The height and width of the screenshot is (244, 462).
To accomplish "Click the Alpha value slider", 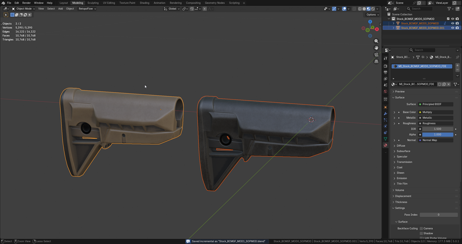I will [x=437, y=135].
